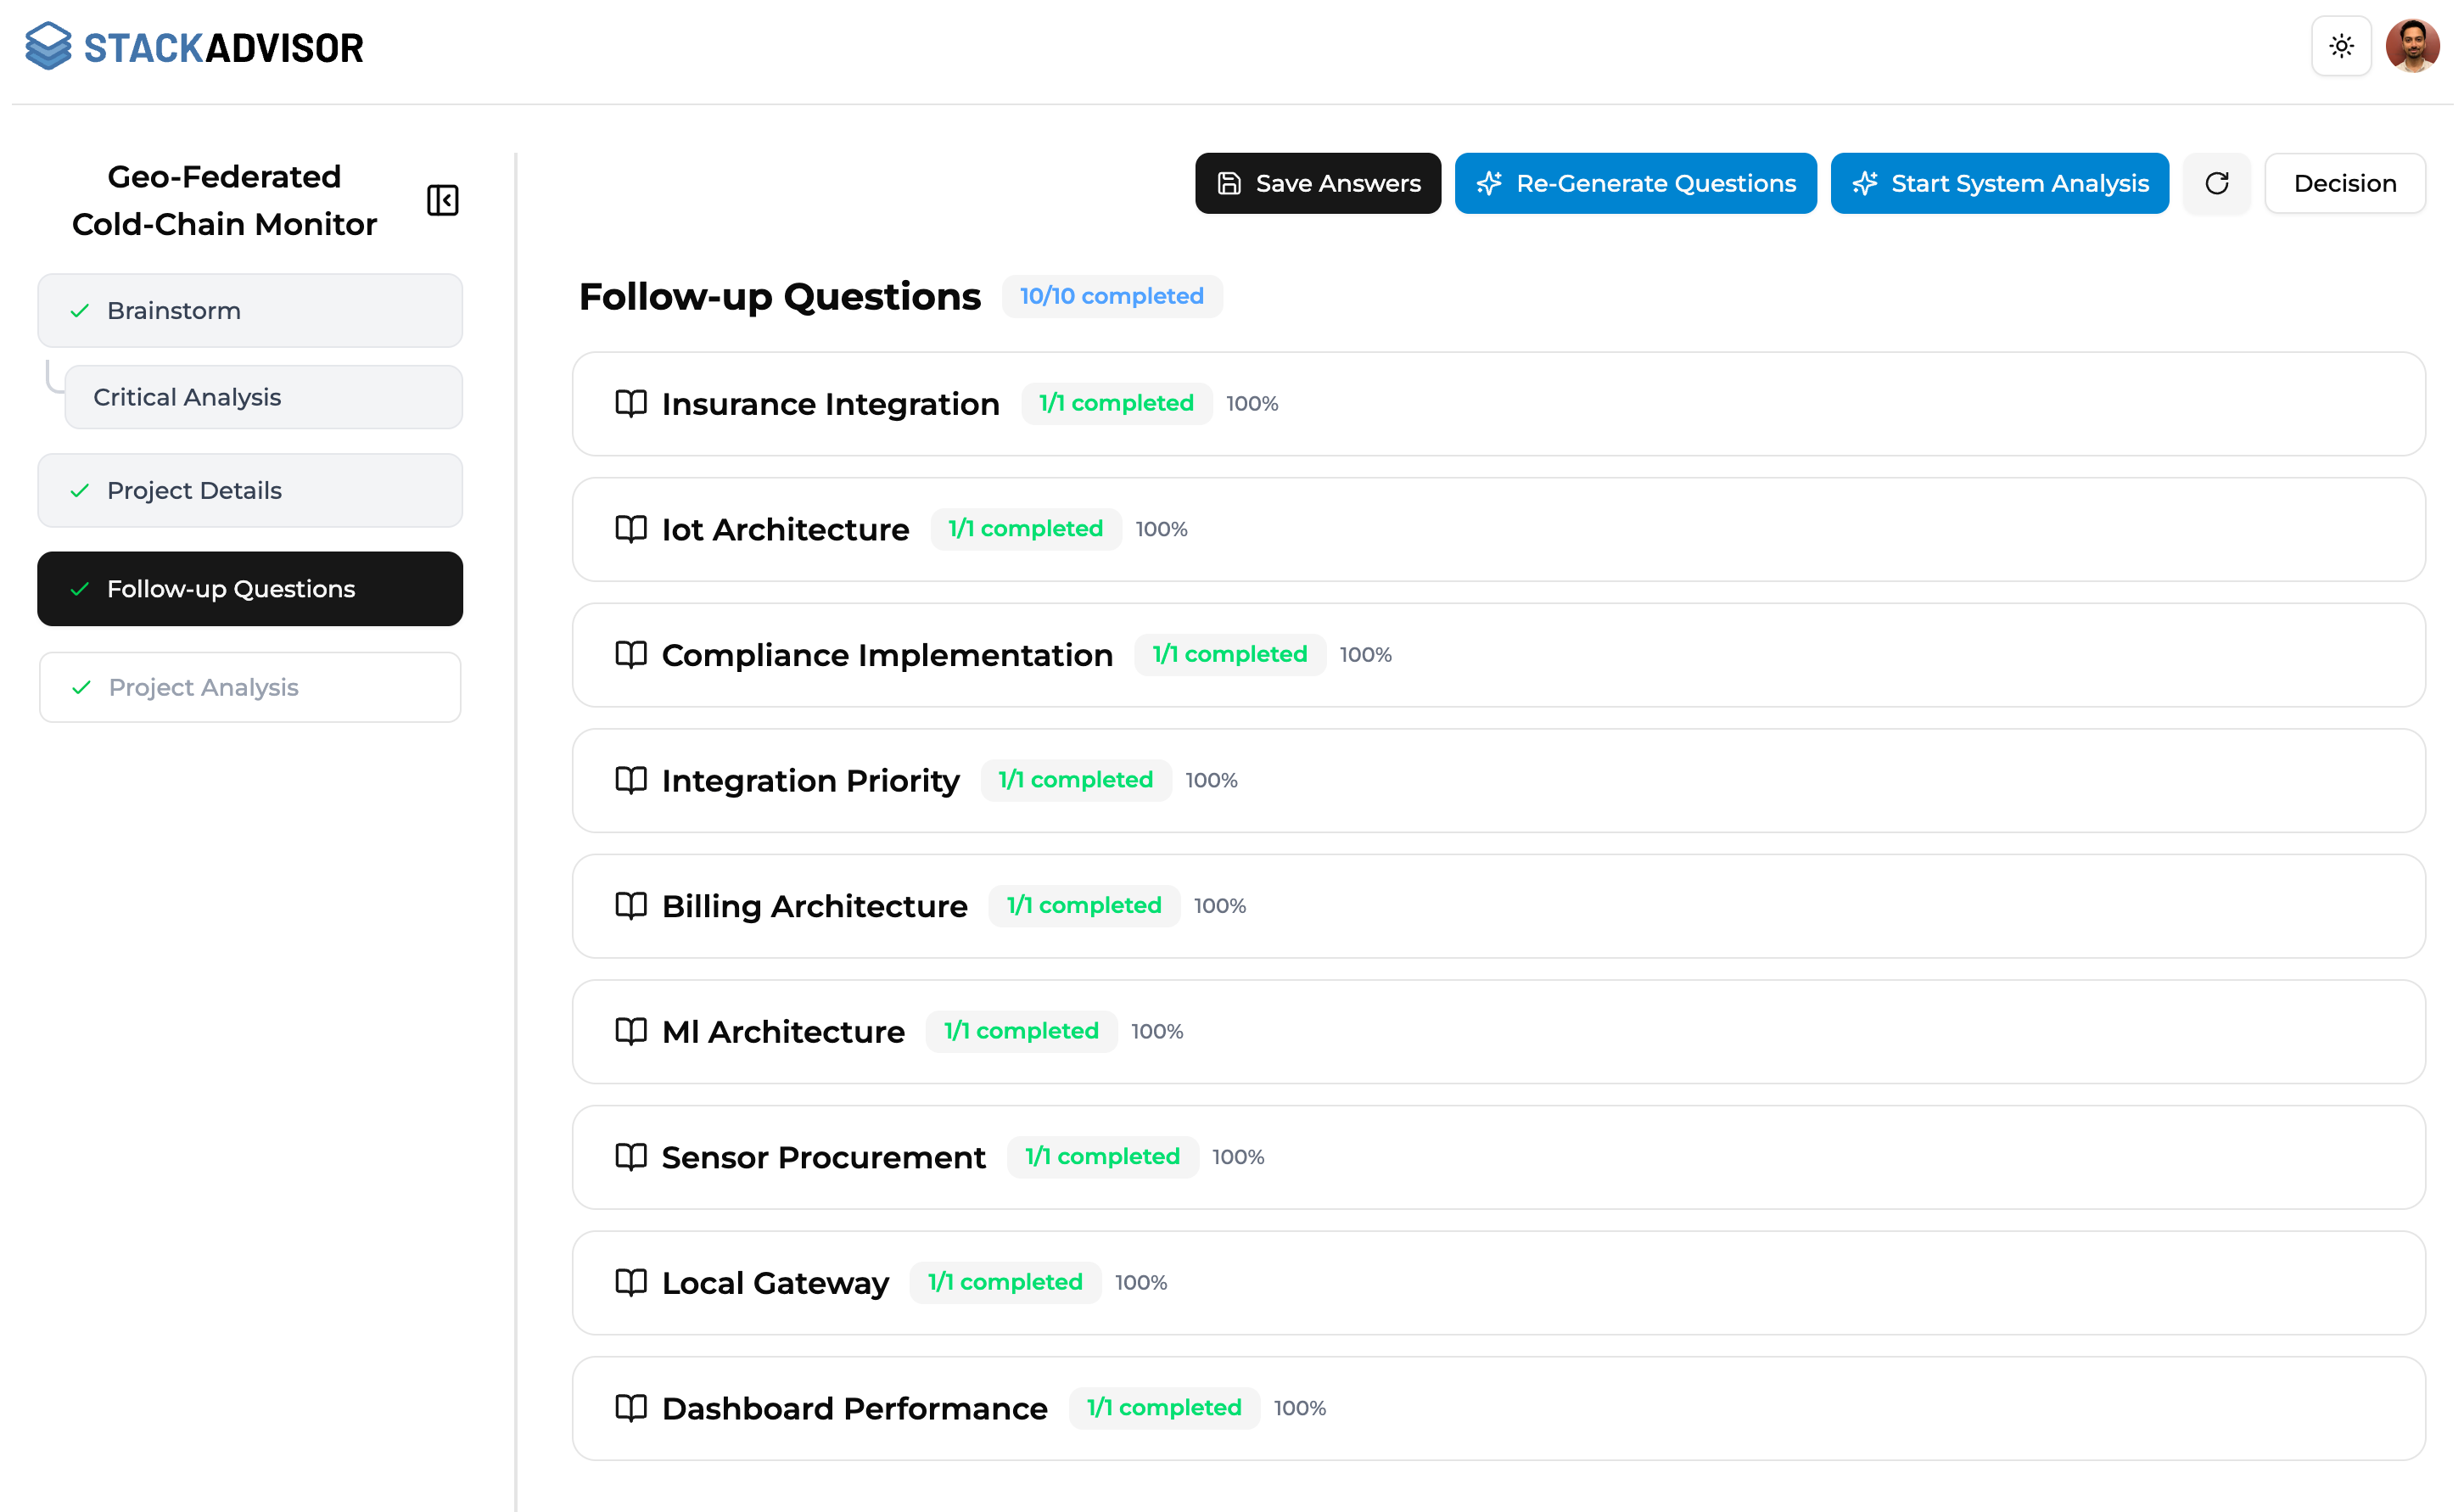
Task: Open the user profile avatar
Action: click(2413, 45)
